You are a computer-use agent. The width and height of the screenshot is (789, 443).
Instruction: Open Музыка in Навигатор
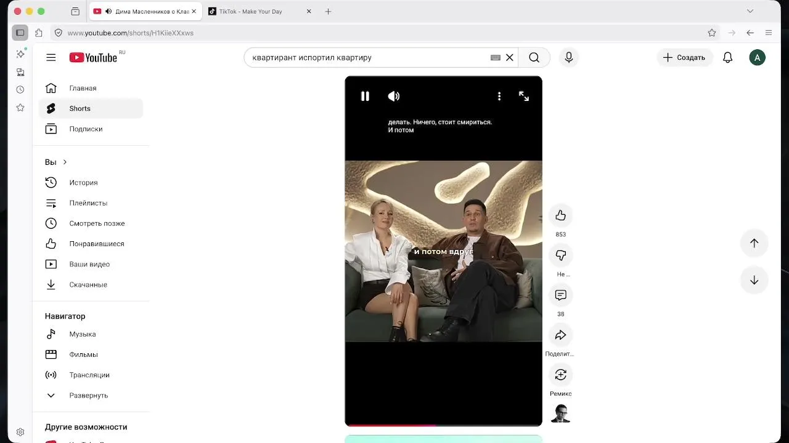click(91, 334)
